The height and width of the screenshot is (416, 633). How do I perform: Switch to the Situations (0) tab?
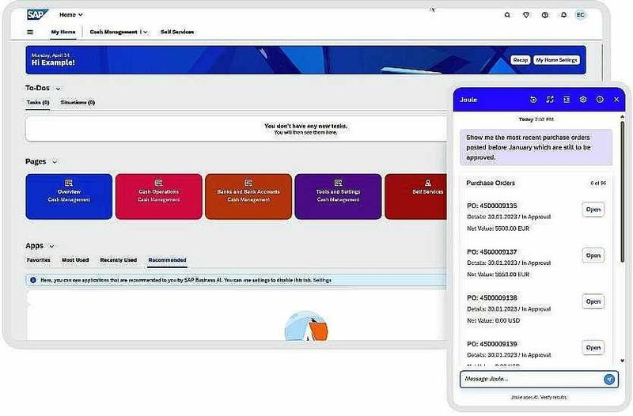pyautogui.click(x=78, y=103)
